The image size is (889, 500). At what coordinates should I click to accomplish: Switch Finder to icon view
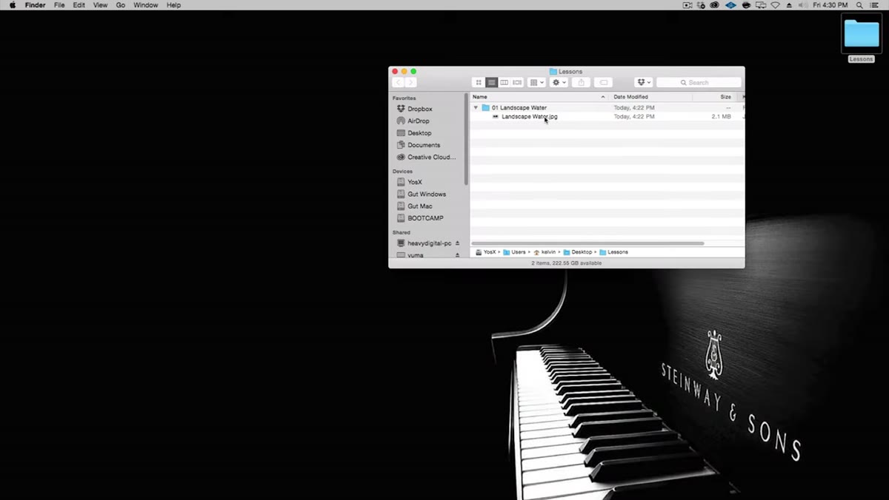(479, 82)
